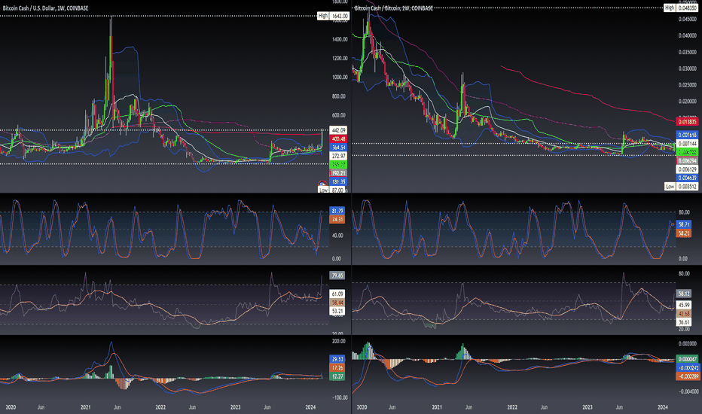This screenshot has height=414, width=702.
Task: Click the Low 0.003512 price label
Action: (x=681, y=187)
